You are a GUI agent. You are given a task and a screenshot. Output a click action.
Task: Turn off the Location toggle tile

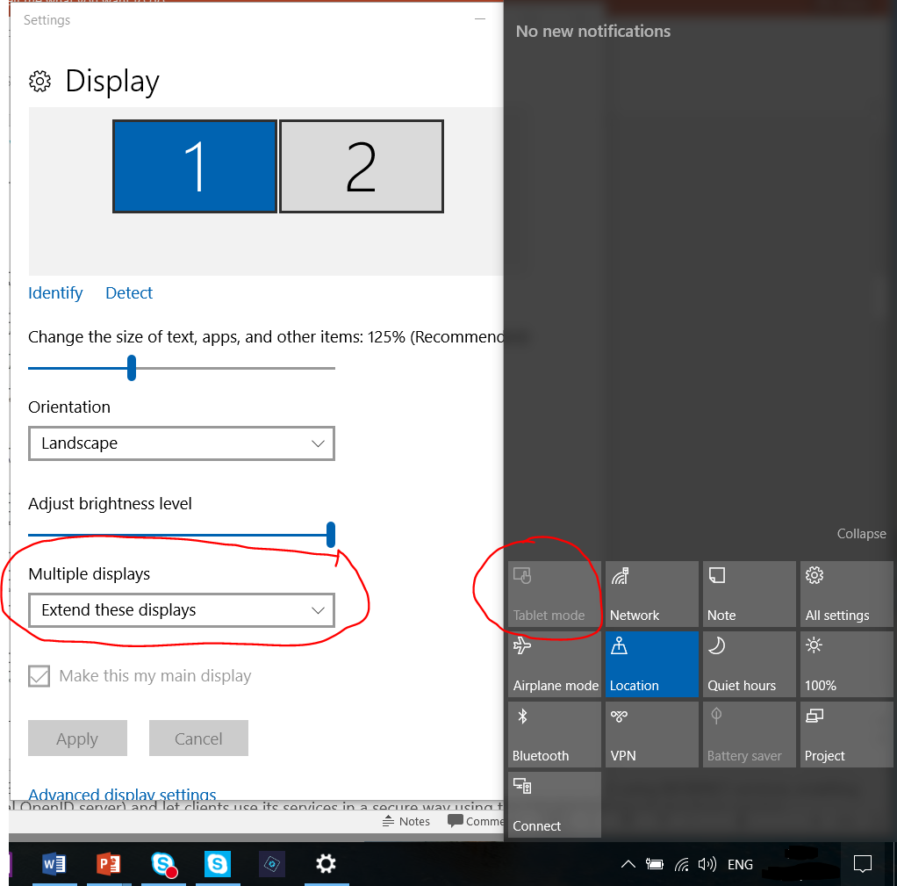pos(651,665)
